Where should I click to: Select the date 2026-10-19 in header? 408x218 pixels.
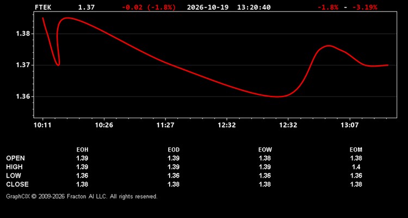(208, 7)
